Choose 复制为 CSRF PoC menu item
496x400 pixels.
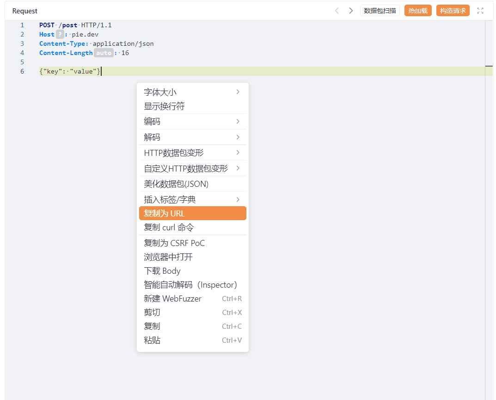[x=192, y=243]
